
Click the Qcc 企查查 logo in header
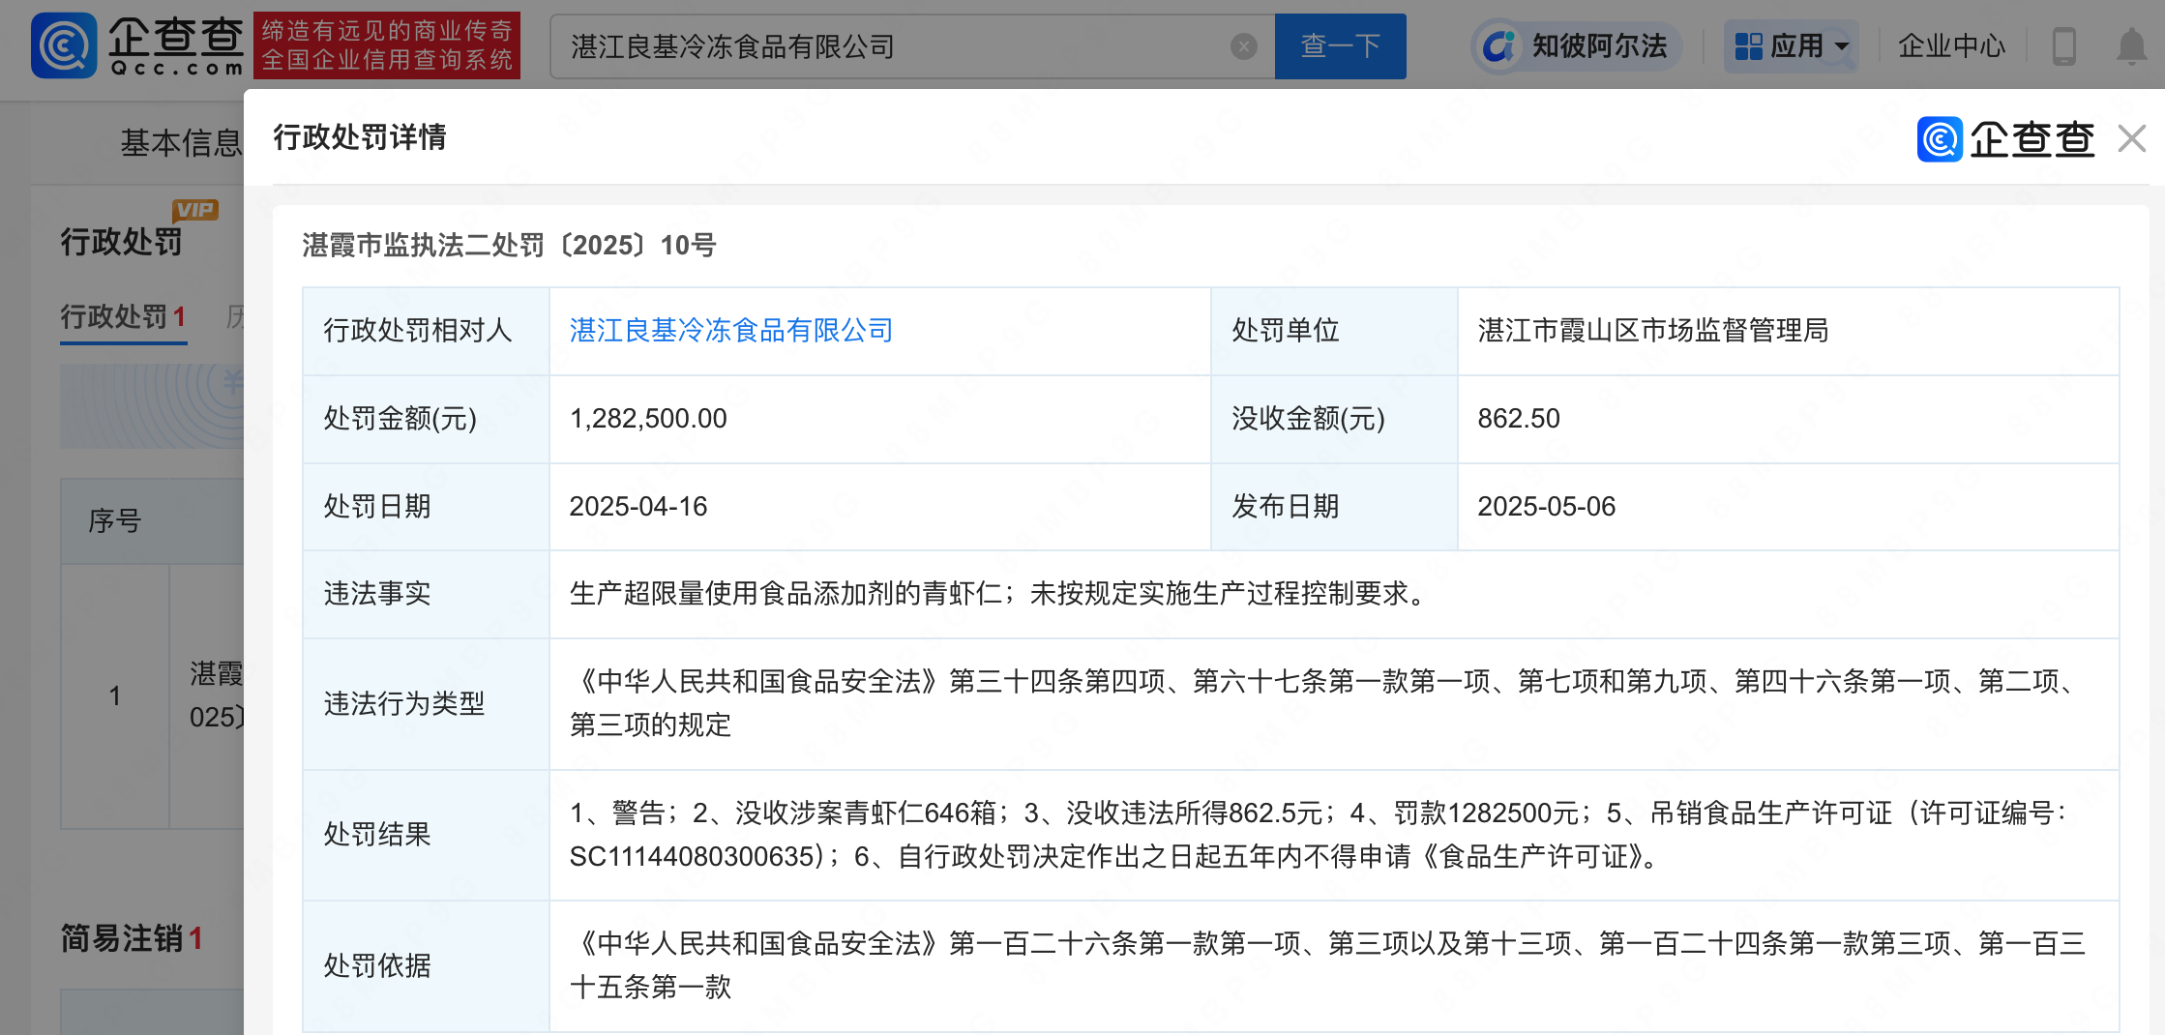[136, 45]
